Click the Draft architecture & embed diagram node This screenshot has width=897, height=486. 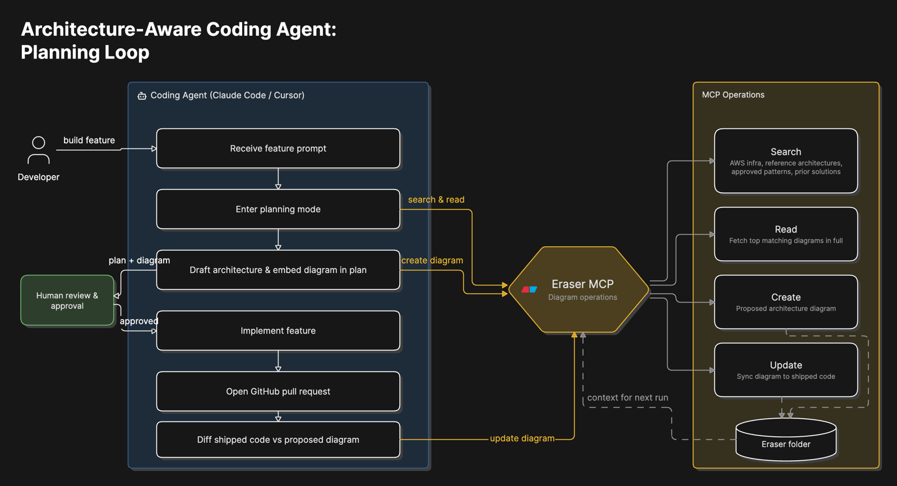pos(278,270)
